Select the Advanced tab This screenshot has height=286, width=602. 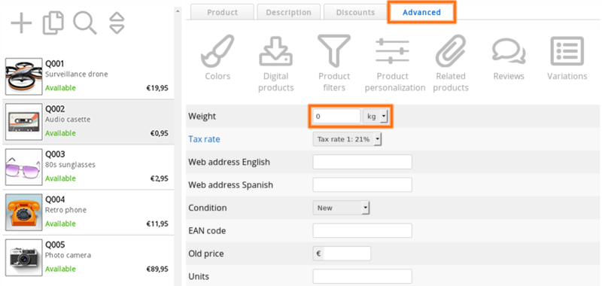click(x=421, y=12)
